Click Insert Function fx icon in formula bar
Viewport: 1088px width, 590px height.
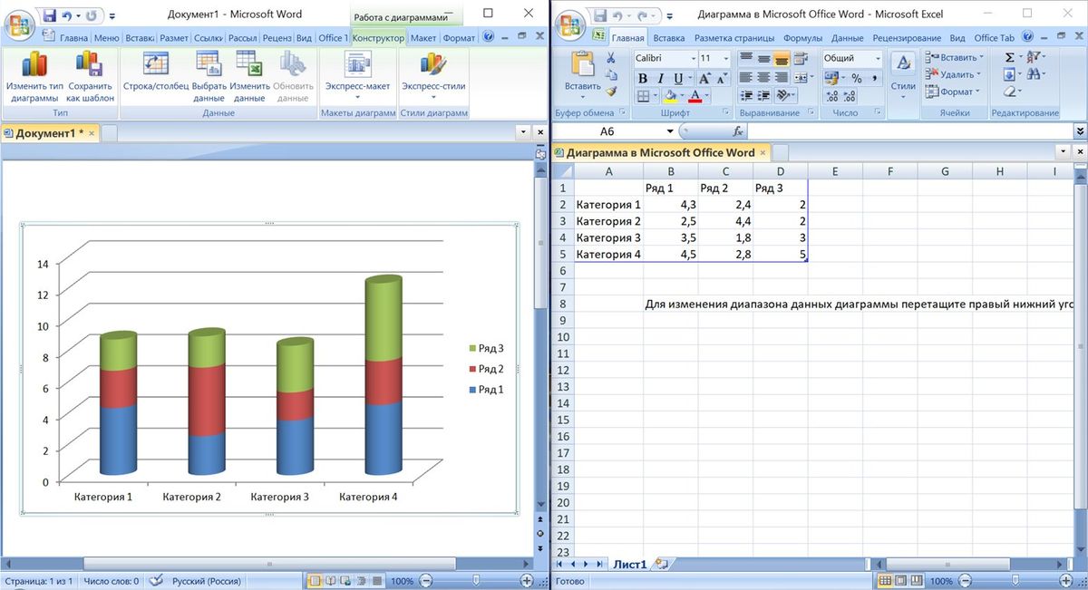[x=738, y=131]
